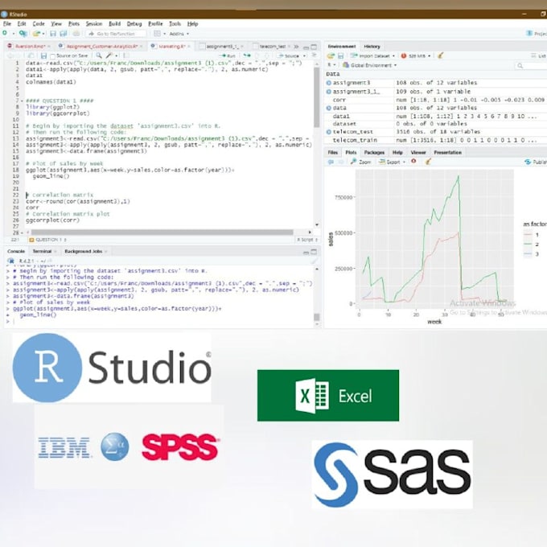The width and height of the screenshot is (547, 547).
Task: Click the broom icon to clear Environment objects
Action: pyautogui.click(x=441, y=56)
